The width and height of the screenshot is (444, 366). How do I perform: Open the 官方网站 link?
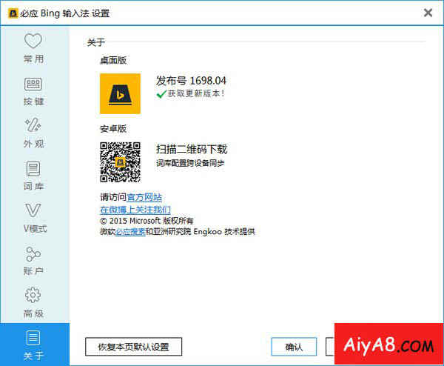click(144, 197)
